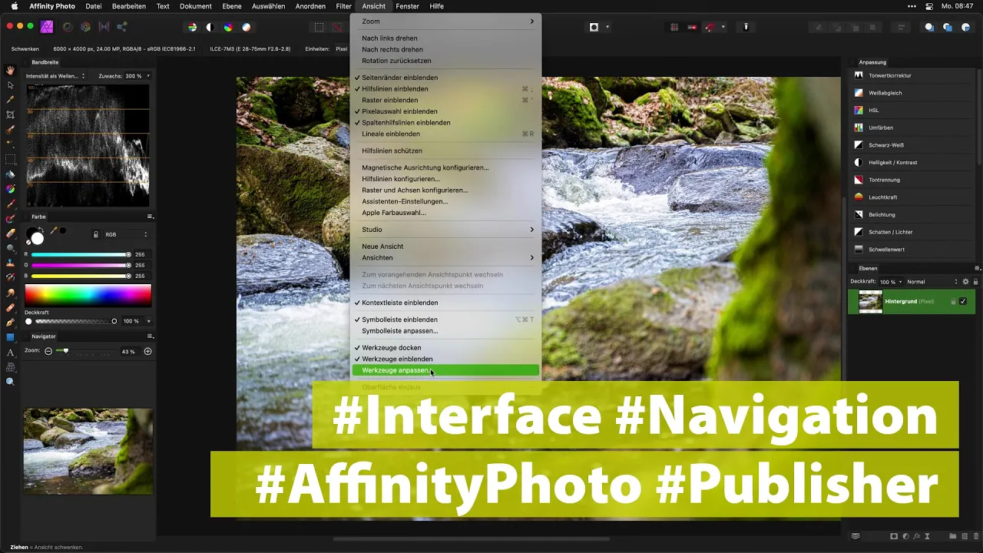Apply Auto Contrast from toolbar

210,27
